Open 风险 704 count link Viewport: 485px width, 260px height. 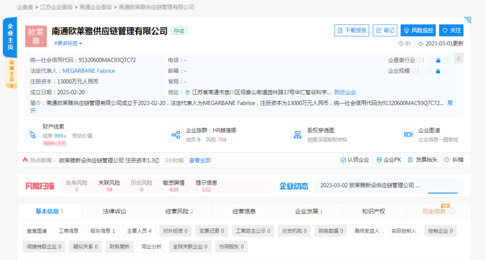216,139
